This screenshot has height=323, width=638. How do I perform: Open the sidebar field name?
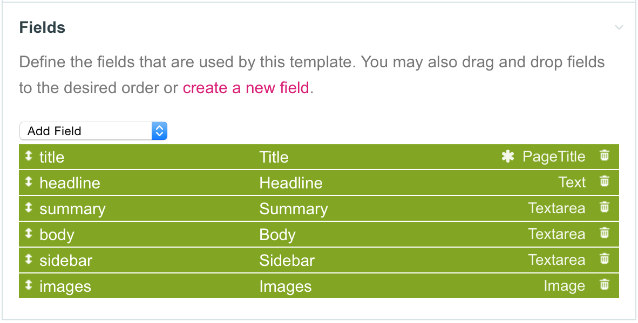coord(66,260)
